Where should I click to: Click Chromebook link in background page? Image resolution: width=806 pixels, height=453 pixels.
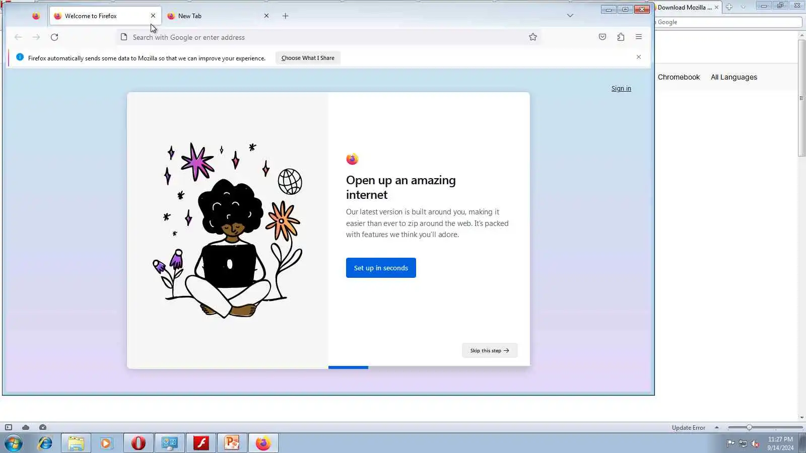[679, 77]
